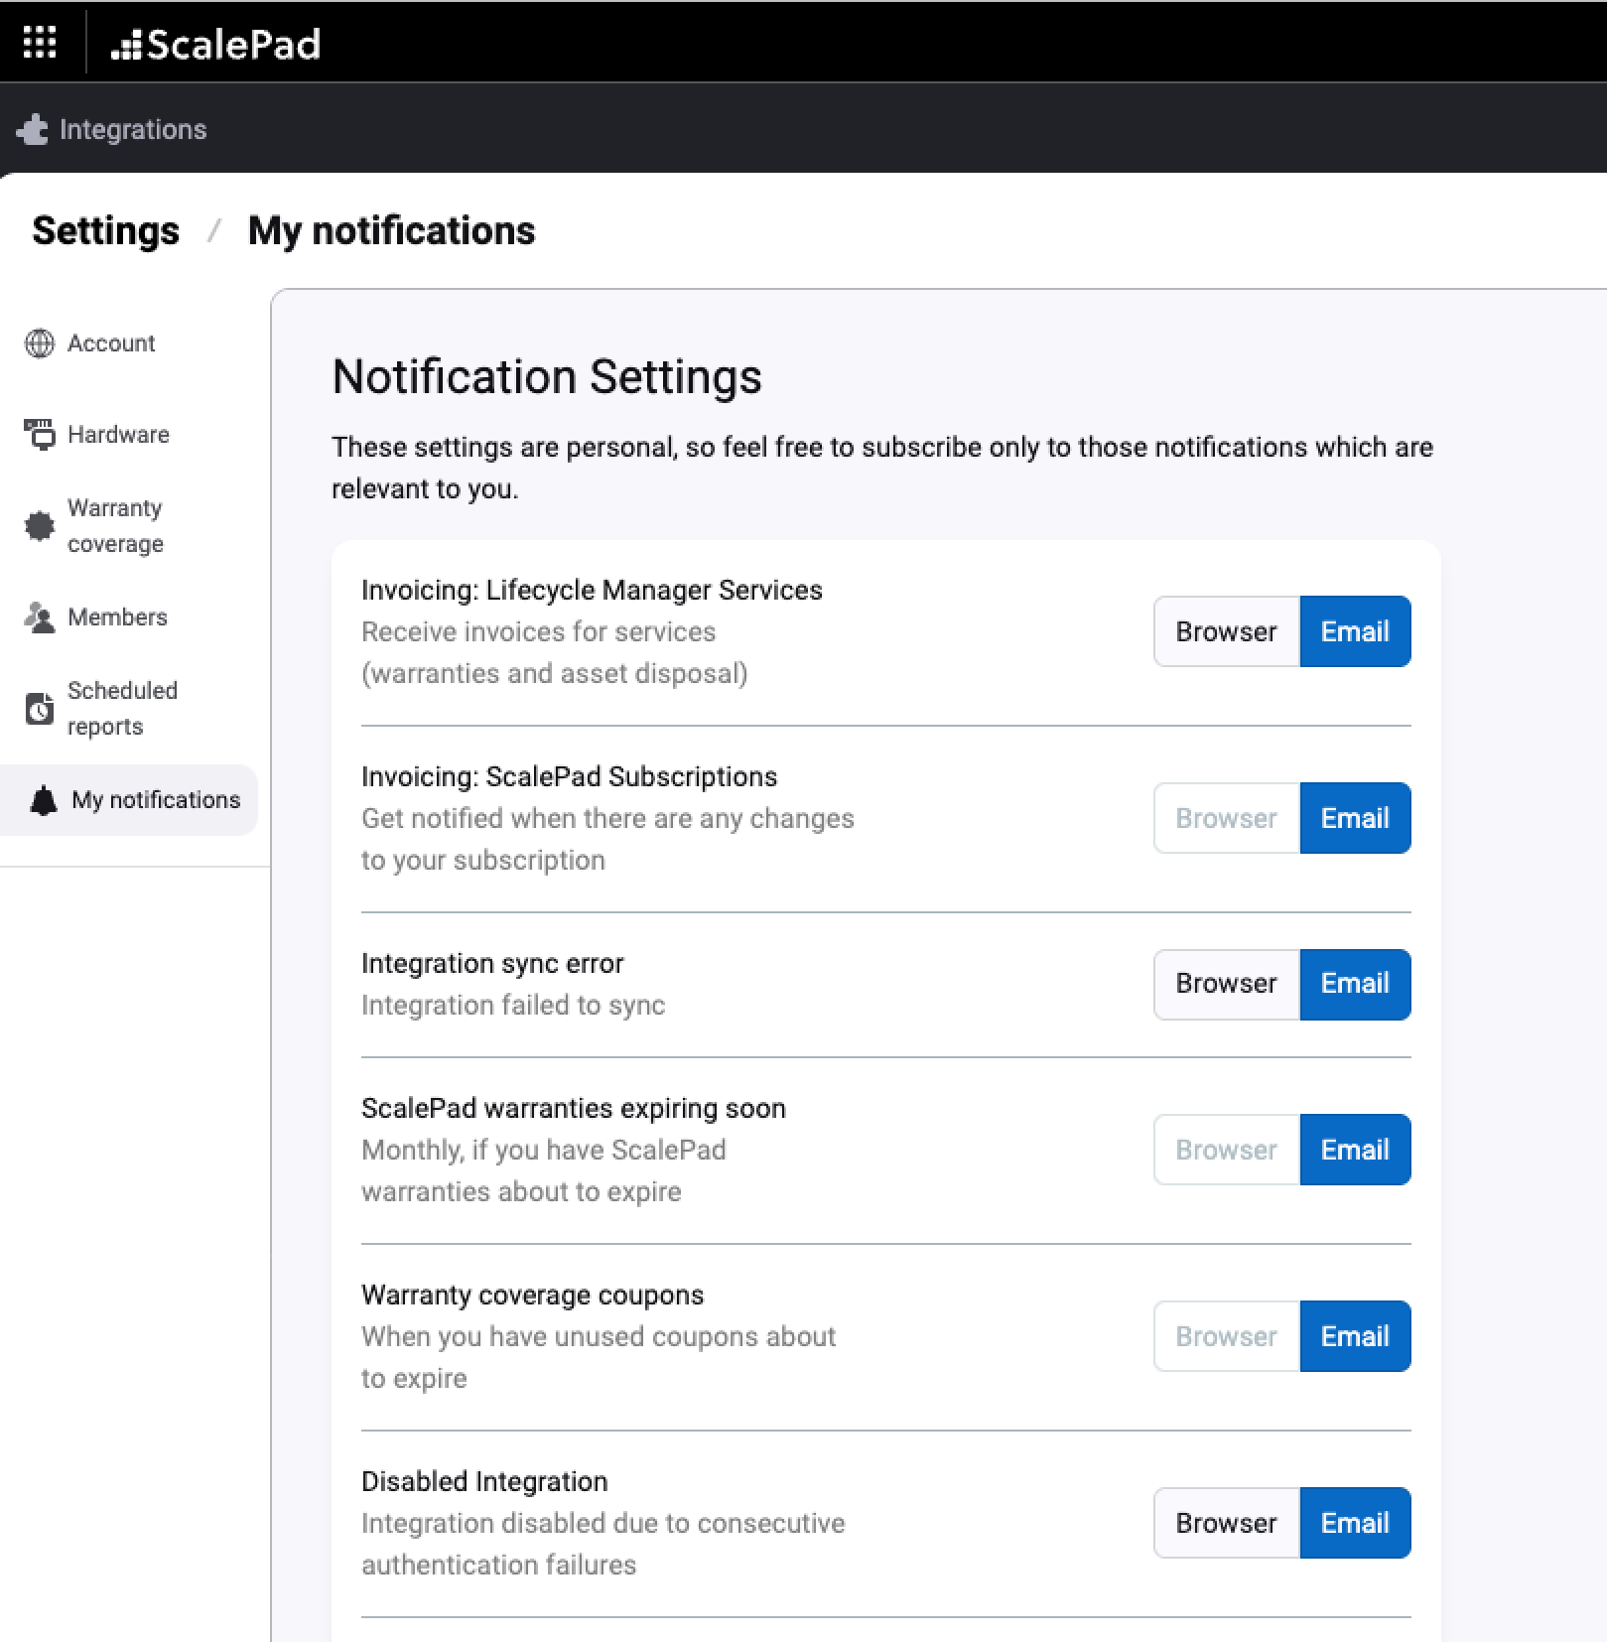
Task: Toggle Browser for Disabled Integration
Action: 1227,1523
